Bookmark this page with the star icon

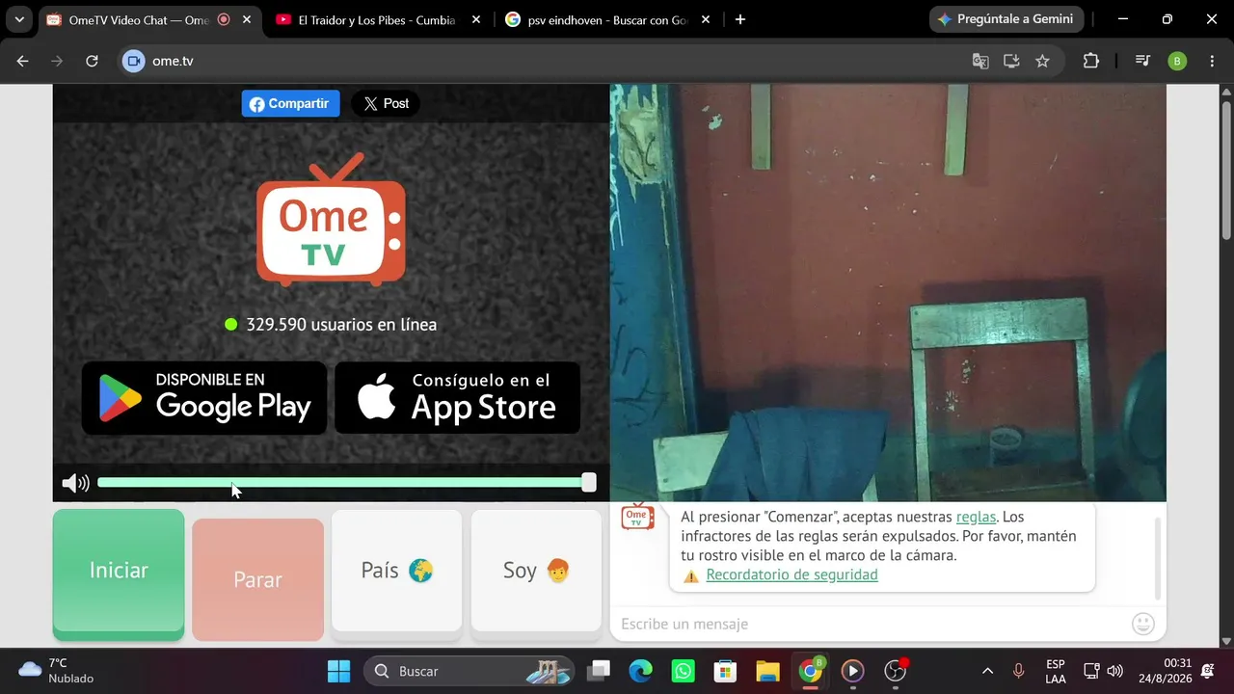click(x=1042, y=61)
